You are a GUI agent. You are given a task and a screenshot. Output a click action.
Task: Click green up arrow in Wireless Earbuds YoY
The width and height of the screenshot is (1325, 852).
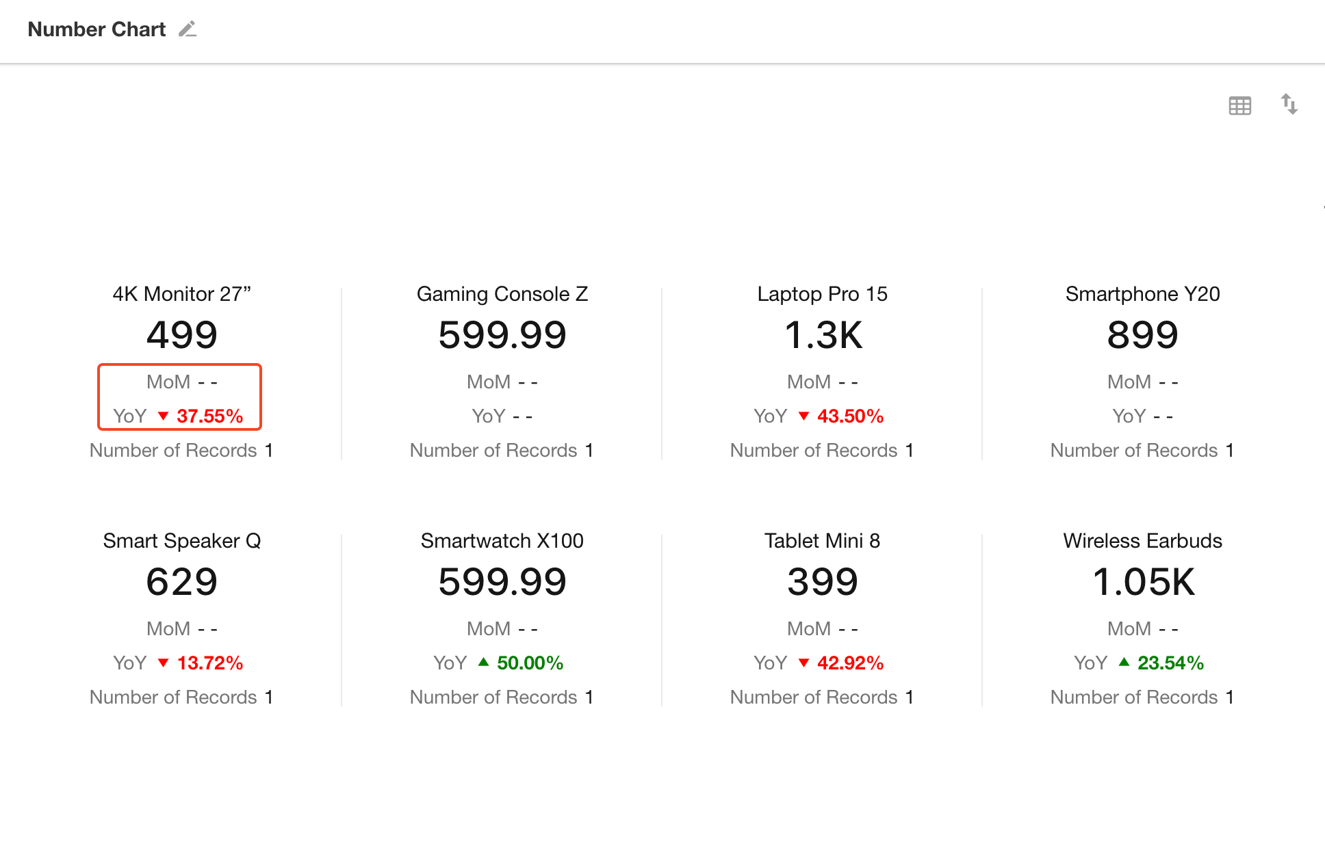(1124, 662)
